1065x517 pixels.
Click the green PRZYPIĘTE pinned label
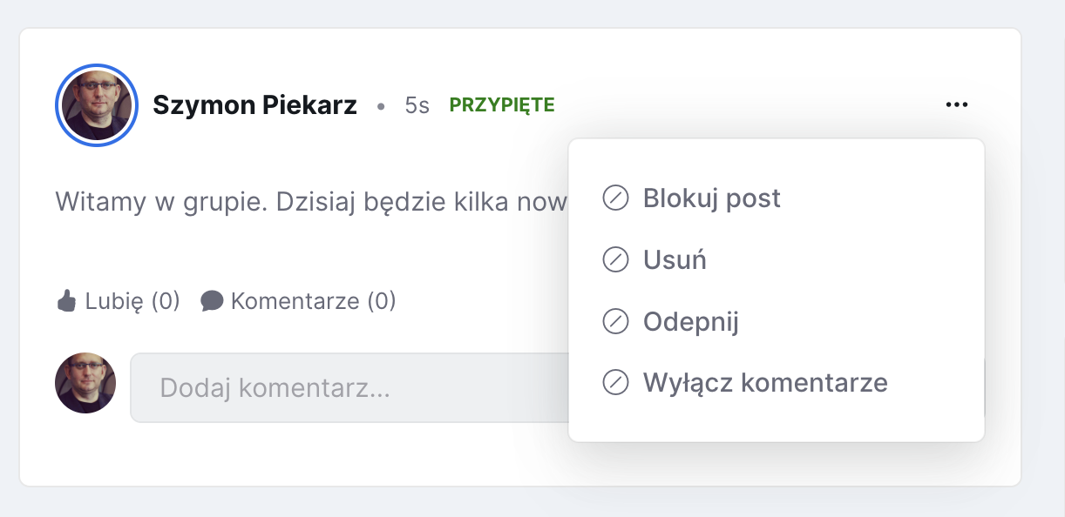point(502,105)
